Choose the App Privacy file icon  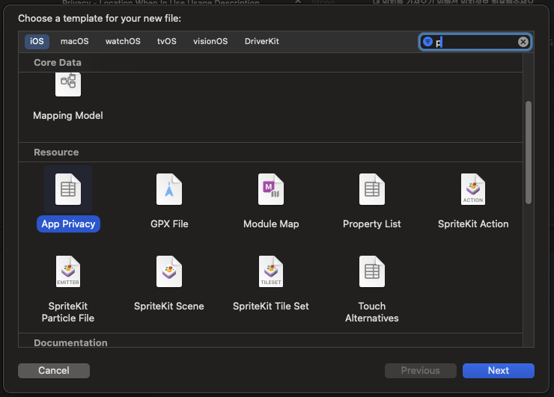coord(68,189)
